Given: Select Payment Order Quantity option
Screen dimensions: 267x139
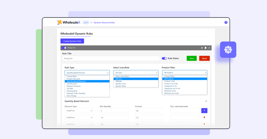Looking at the screenshot, I should (x=87, y=93).
